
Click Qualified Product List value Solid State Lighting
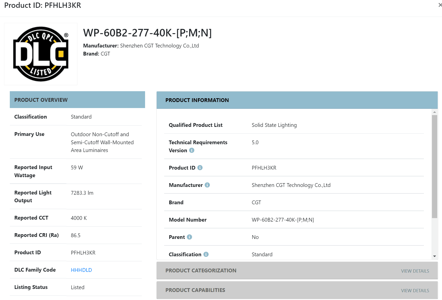point(274,125)
